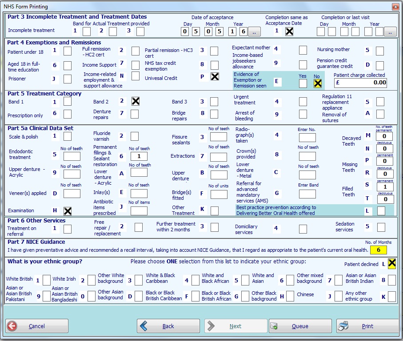The width and height of the screenshot is (403, 341).
Task: Open the Date of acceptance picker button
Action: pos(254,32)
